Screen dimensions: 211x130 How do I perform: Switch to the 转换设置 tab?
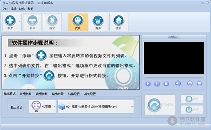74,94
